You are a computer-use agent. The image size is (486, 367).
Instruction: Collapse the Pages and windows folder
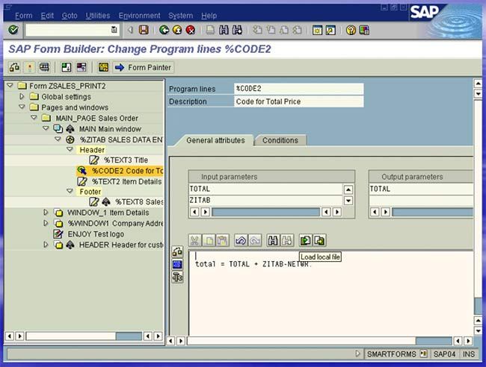tap(22, 107)
